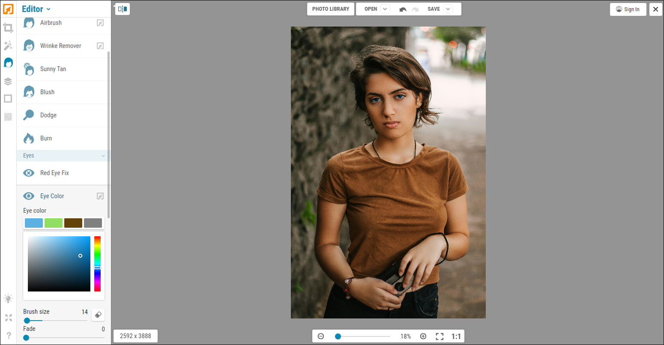The height and width of the screenshot is (345, 664).
Task: Set zoom to 1:1 actual size
Action: [x=456, y=336]
